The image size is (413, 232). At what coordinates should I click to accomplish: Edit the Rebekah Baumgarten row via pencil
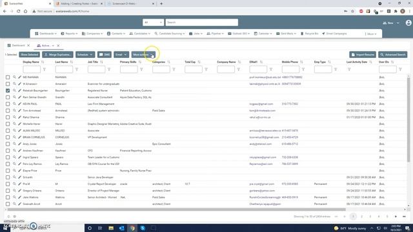coord(19,90)
